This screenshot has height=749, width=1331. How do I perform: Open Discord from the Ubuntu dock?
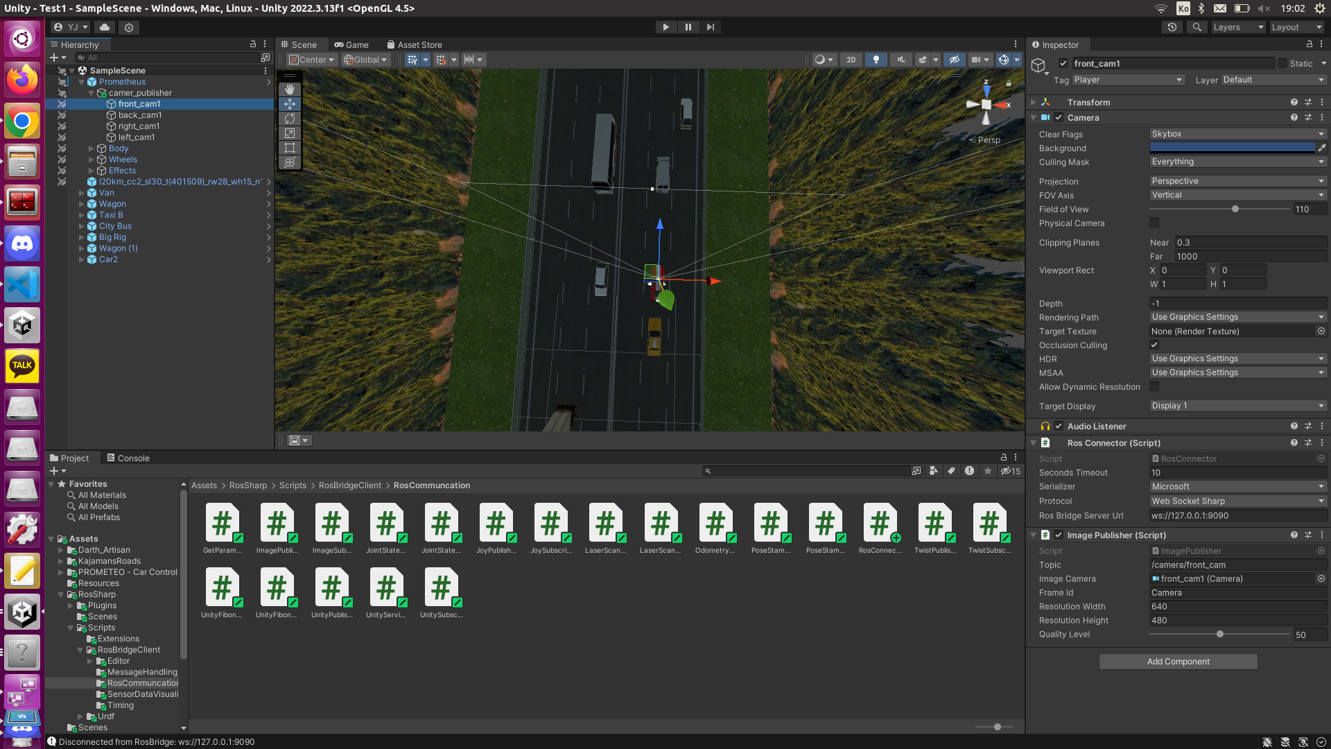coord(22,244)
